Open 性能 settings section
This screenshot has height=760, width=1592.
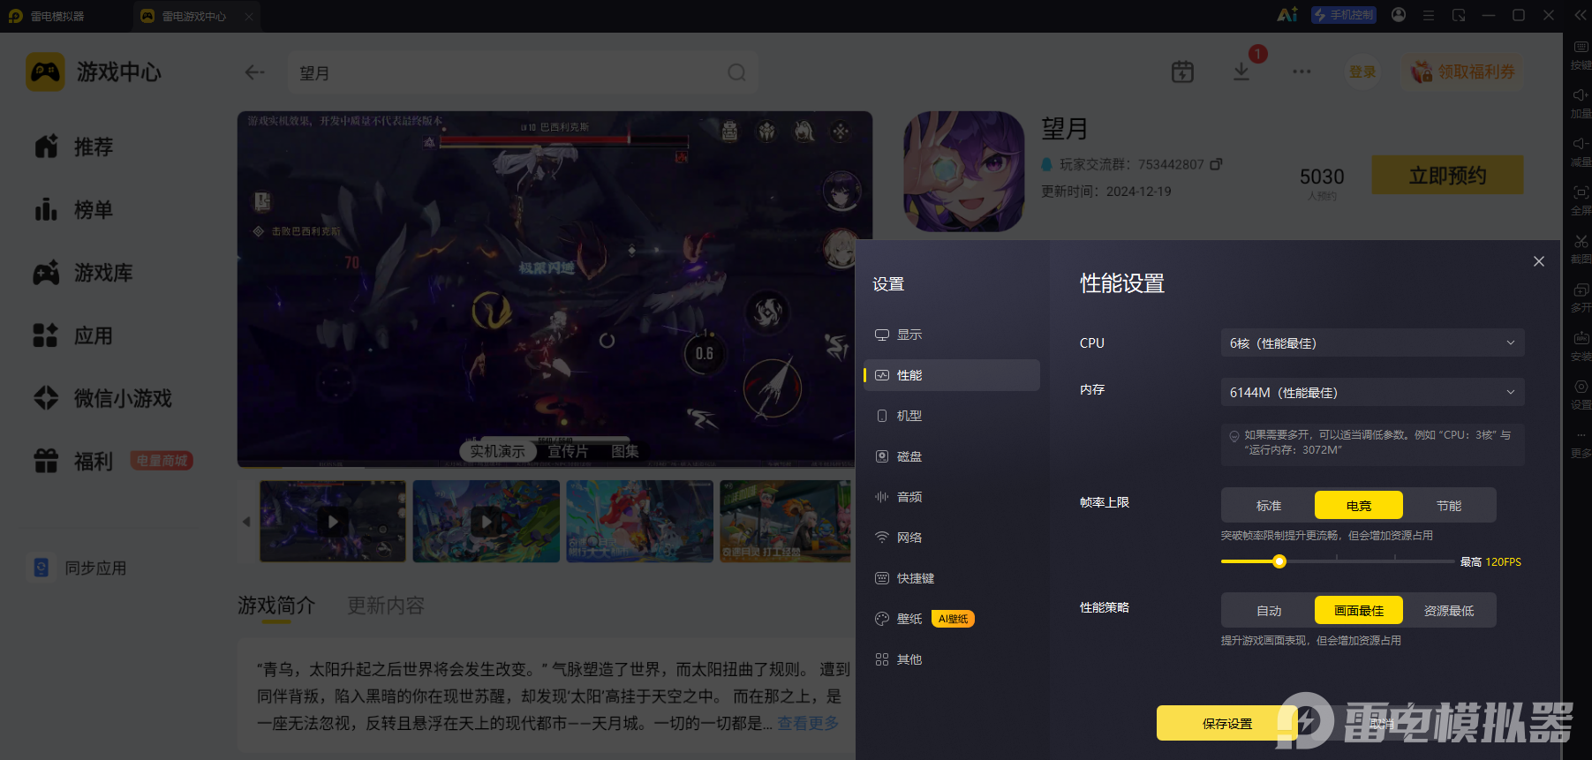click(x=952, y=375)
